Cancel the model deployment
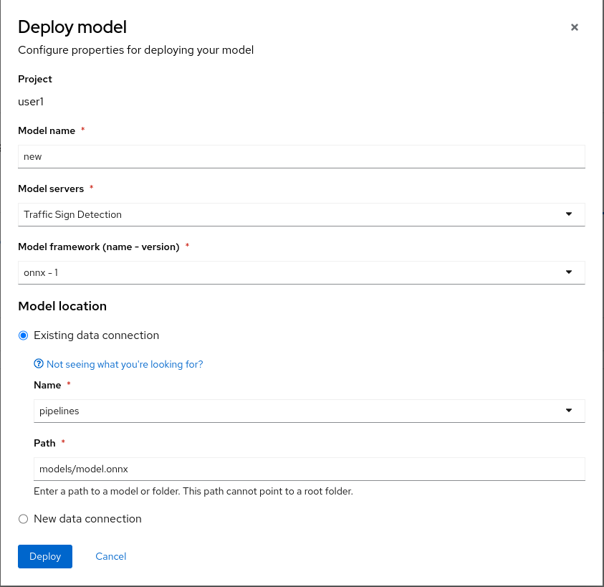This screenshot has height=587, width=604. (x=110, y=556)
